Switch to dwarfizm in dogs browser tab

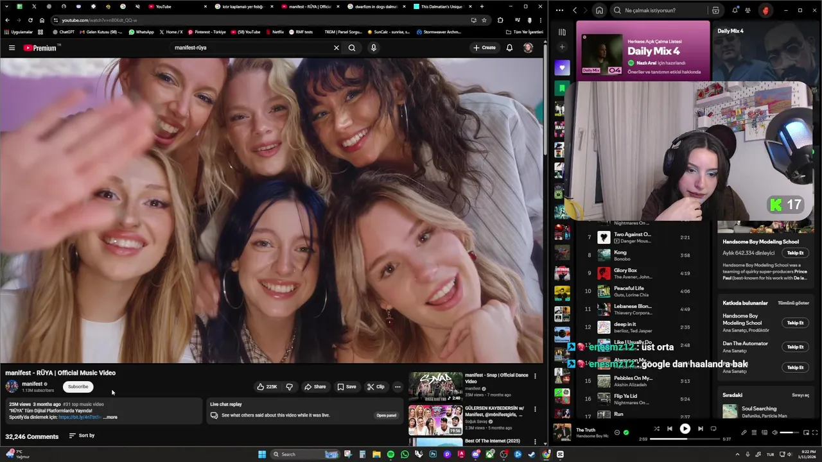coord(376,6)
